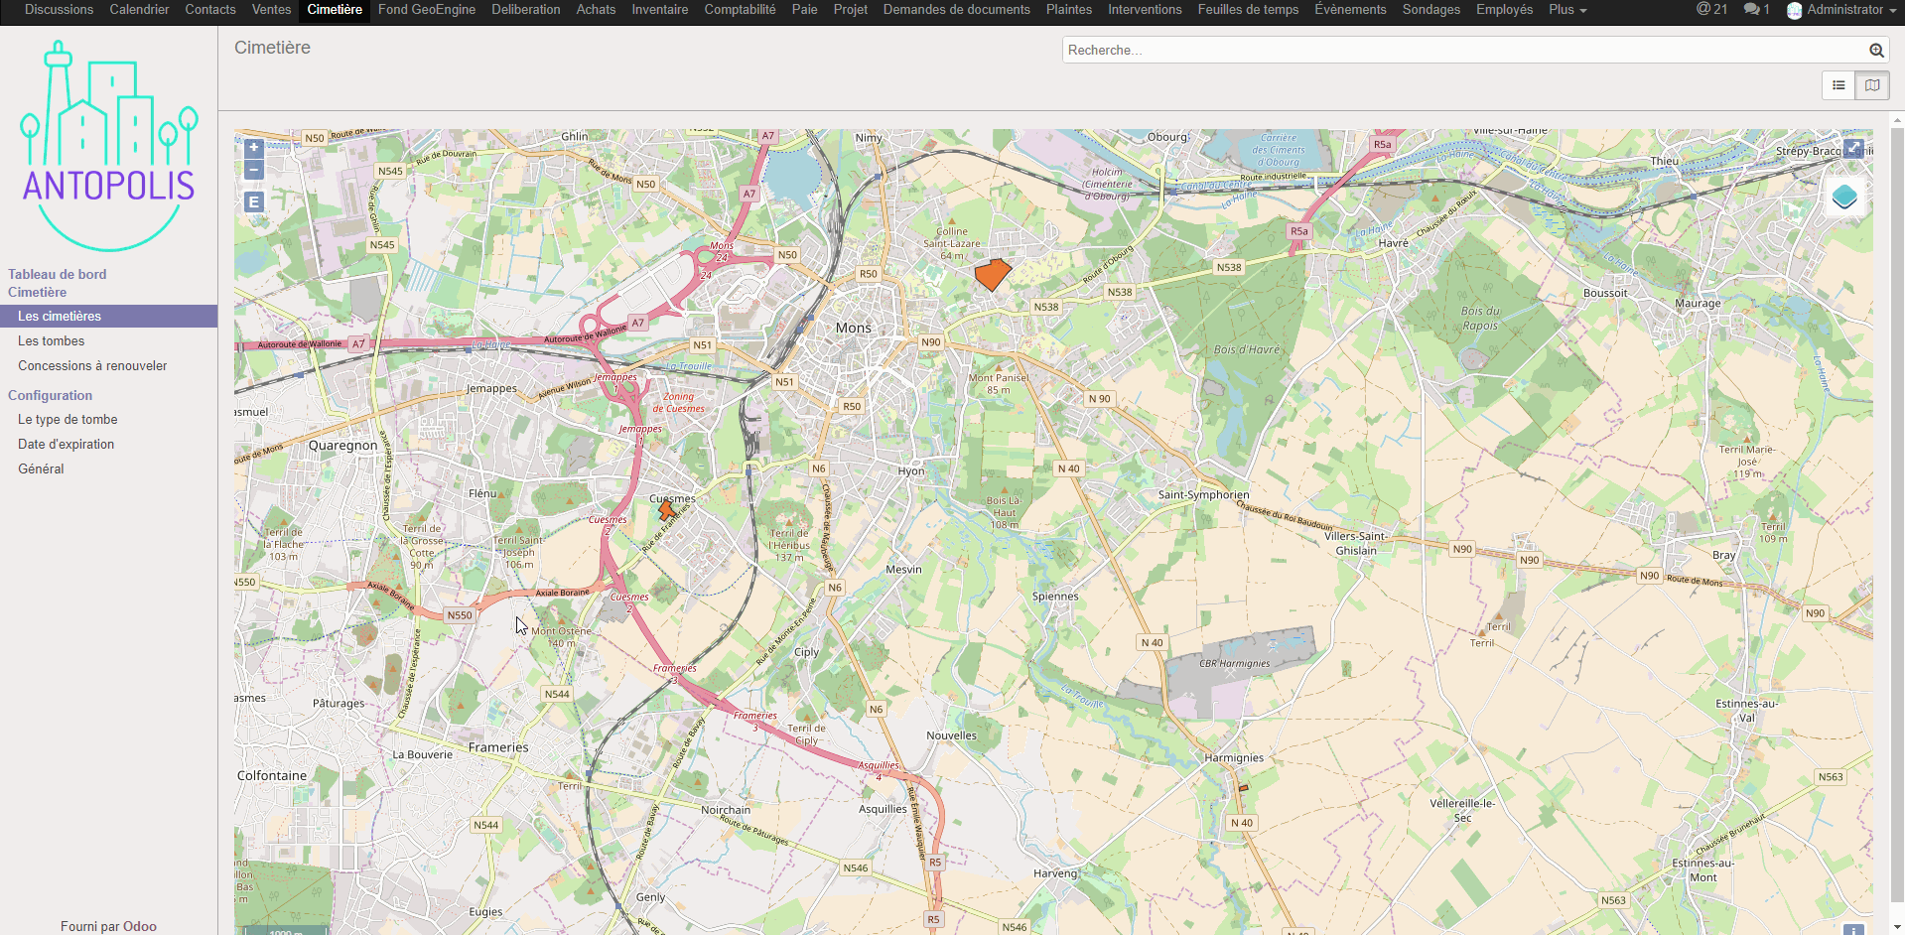Open the Discussions menu
This screenshot has height=935, width=1905.
(59, 10)
